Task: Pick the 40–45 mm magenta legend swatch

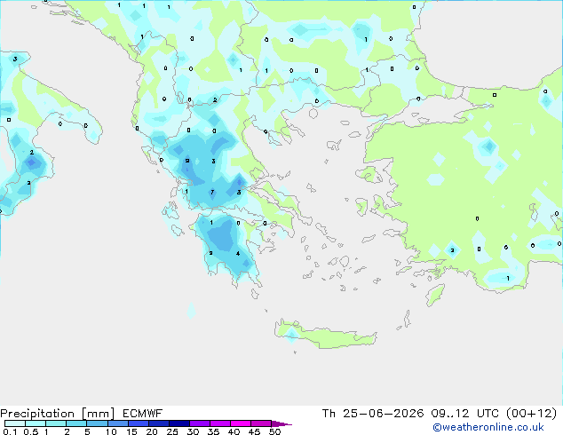Action: (x=241, y=423)
